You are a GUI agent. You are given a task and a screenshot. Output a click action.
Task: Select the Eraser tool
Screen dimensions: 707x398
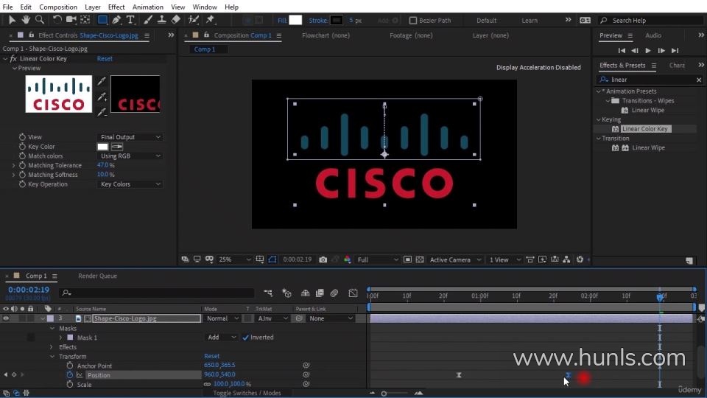[176, 20]
